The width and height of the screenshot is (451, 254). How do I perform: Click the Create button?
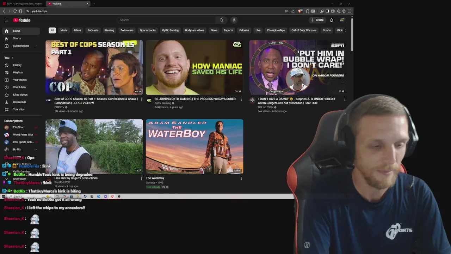(317, 20)
